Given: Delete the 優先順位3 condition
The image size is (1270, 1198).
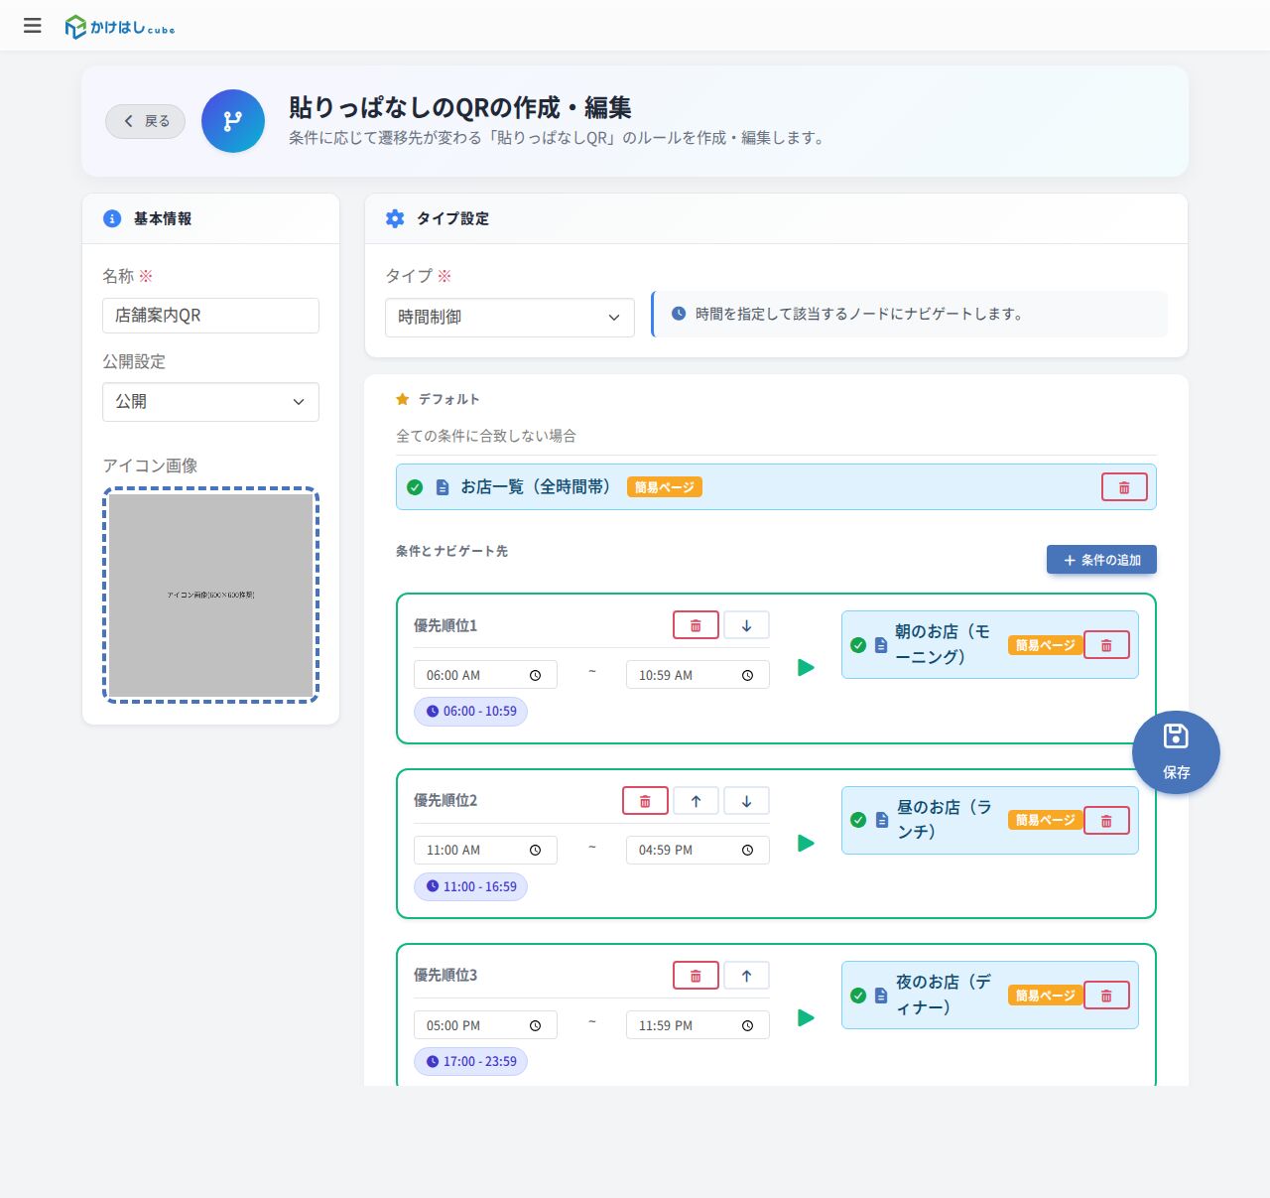Looking at the screenshot, I should click(x=696, y=976).
